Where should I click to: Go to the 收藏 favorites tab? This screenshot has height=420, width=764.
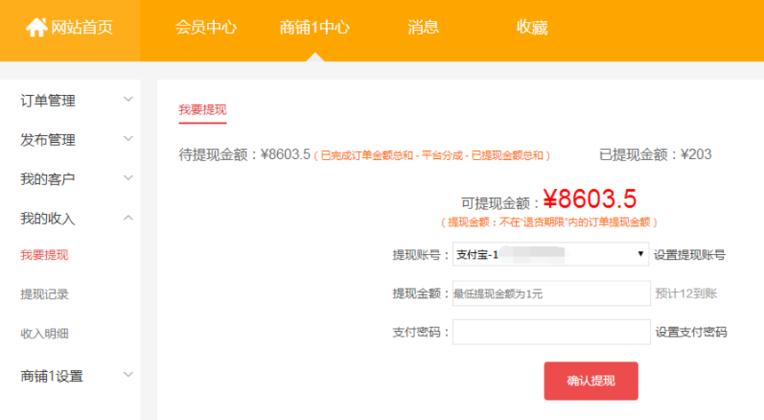click(x=531, y=28)
